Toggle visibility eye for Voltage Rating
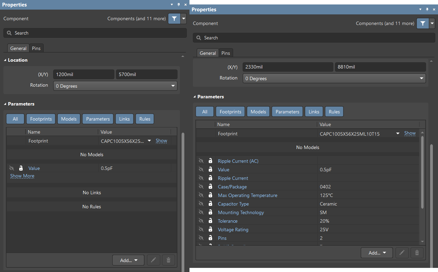Image resolution: width=438 pixels, height=272 pixels. [201, 230]
